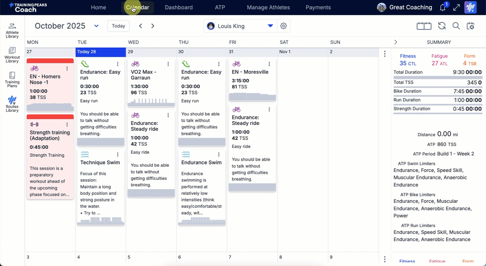Click the Today button
486x266 pixels.
click(x=119, y=26)
